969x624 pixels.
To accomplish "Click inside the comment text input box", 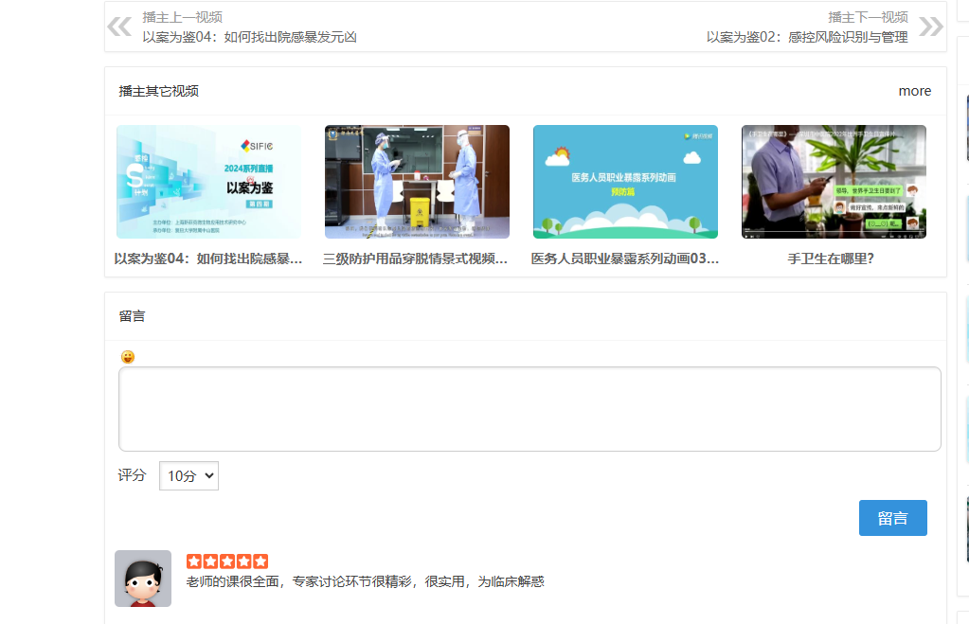I will [529, 408].
